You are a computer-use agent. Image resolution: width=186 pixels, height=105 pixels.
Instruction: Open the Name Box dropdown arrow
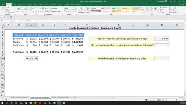point(9,21)
